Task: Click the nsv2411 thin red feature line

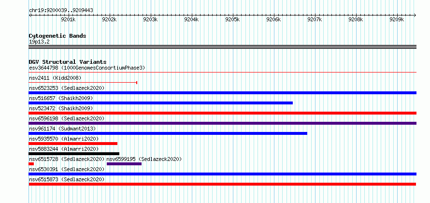Action: pyautogui.click(x=83, y=82)
